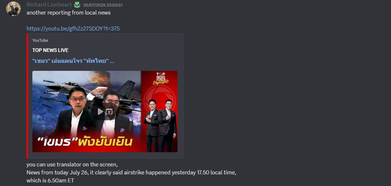This screenshot has height=186, width=391.
Task: Play the embedded YouTube video
Action: [100, 112]
